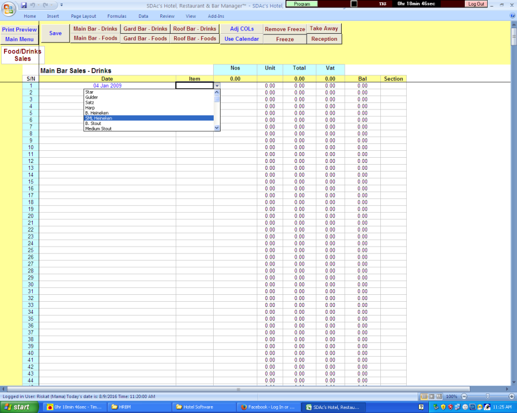Click the zoom slider handle

(x=488, y=396)
